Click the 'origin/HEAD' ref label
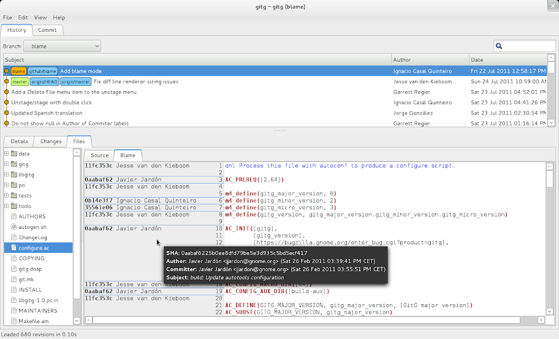 [x=44, y=81]
